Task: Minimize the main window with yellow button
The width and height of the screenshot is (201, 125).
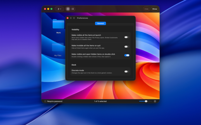Action: click(48, 9)
